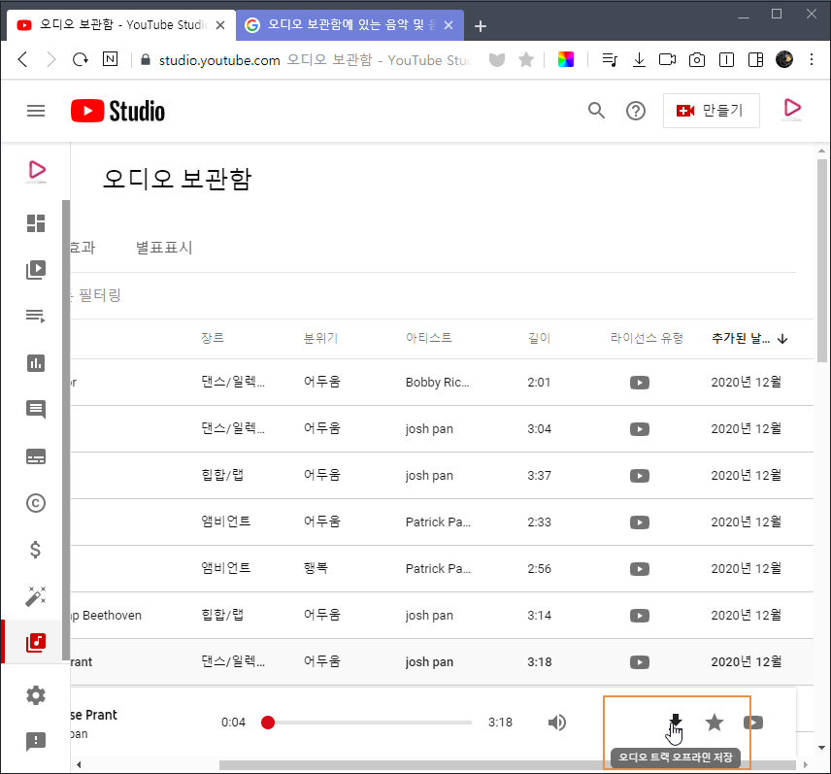Click the rainbow color extension icon

pos(565,59)
